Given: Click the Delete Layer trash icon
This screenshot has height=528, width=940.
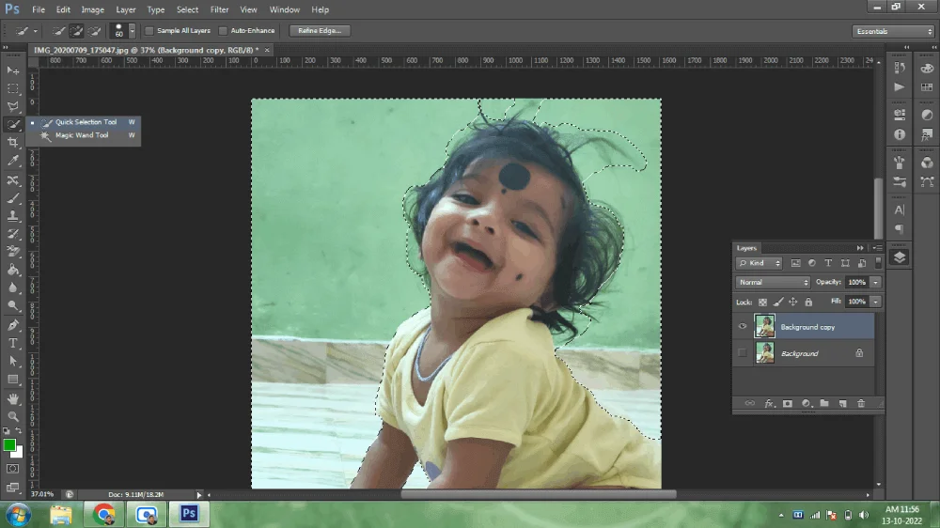Looking at the screenshot, I should [x=861, y=403].
